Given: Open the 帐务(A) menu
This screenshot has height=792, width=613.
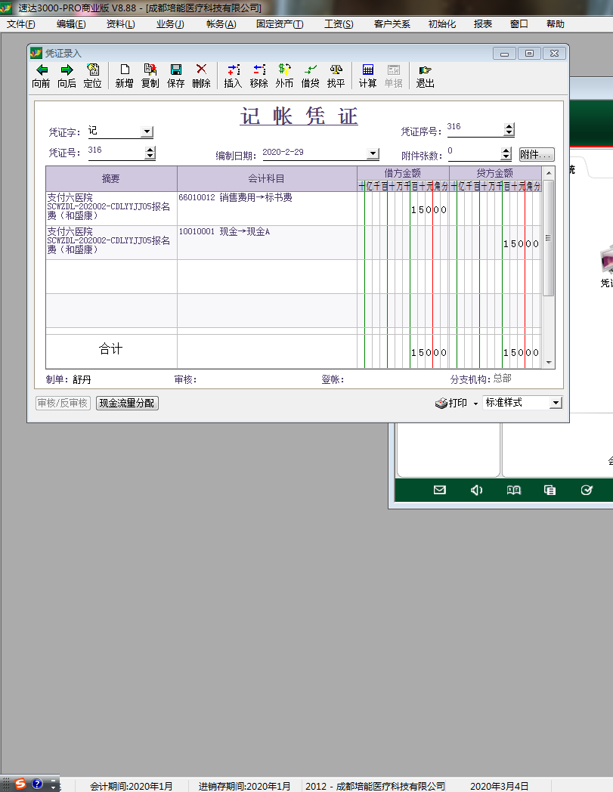Looking at the screenshot, I should tap(221, 24).
